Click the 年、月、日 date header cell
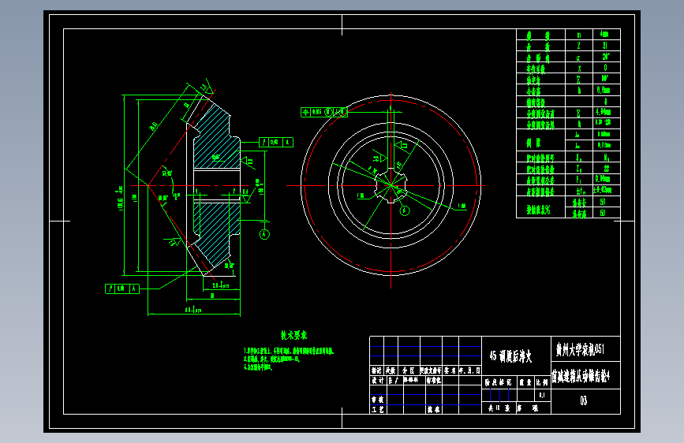Screen dimensions: 684x443 pos(470,370)
